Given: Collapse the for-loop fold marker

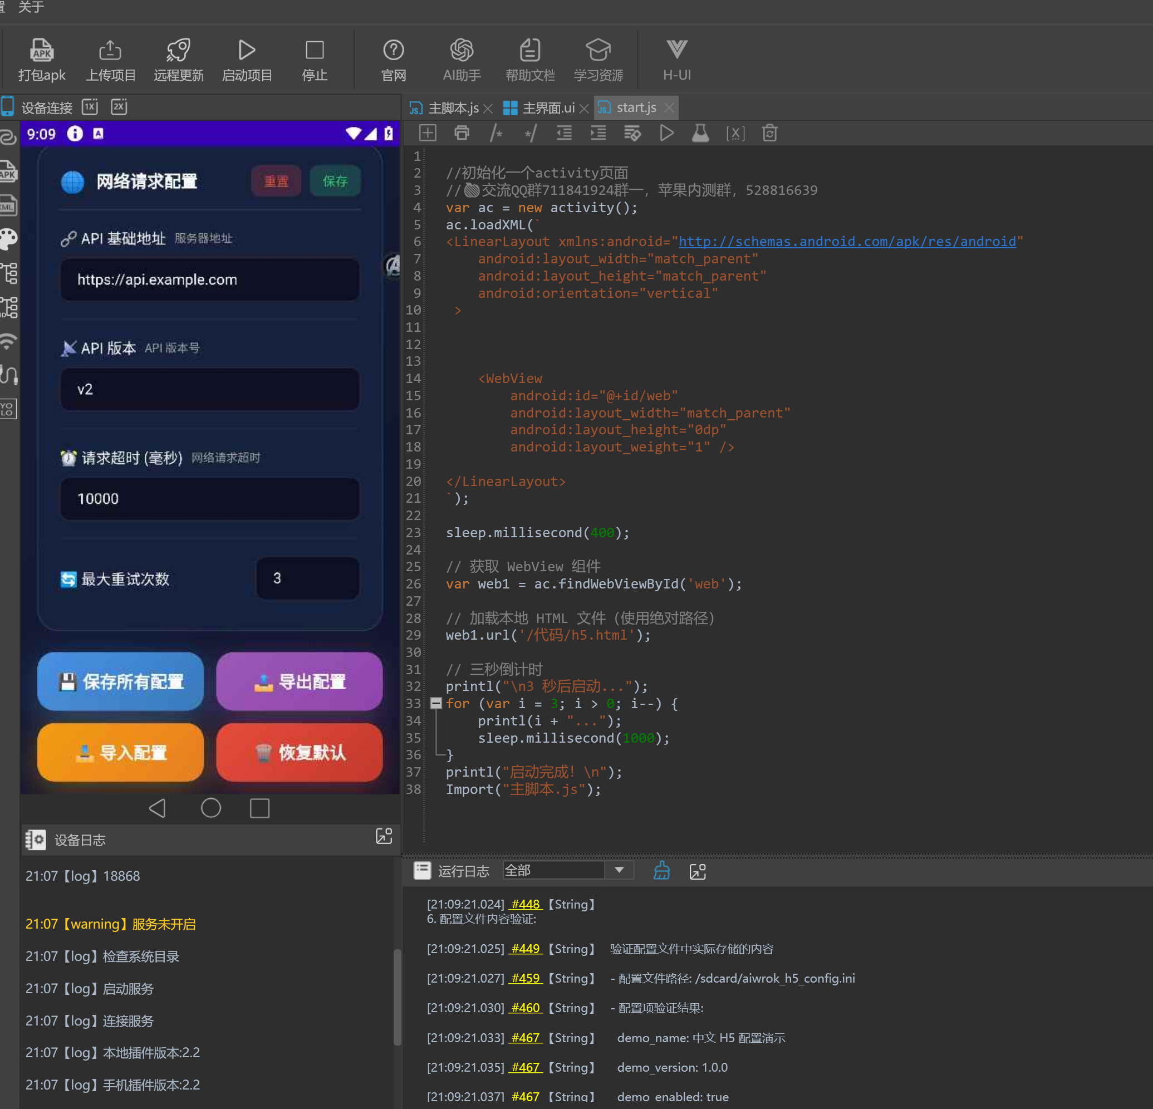Looking at the screenshot, I should coord(436,703).
